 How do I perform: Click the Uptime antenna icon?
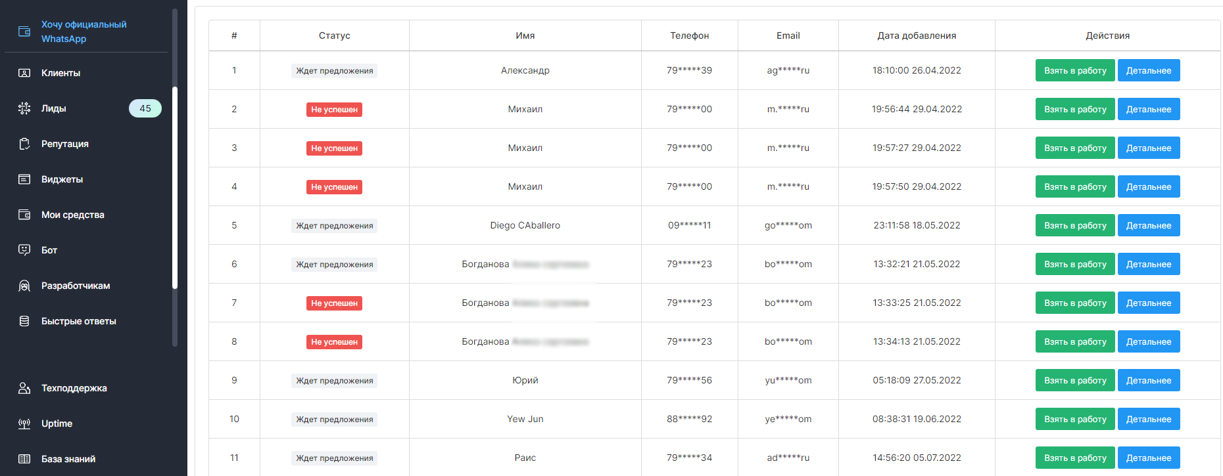point(24,423)
